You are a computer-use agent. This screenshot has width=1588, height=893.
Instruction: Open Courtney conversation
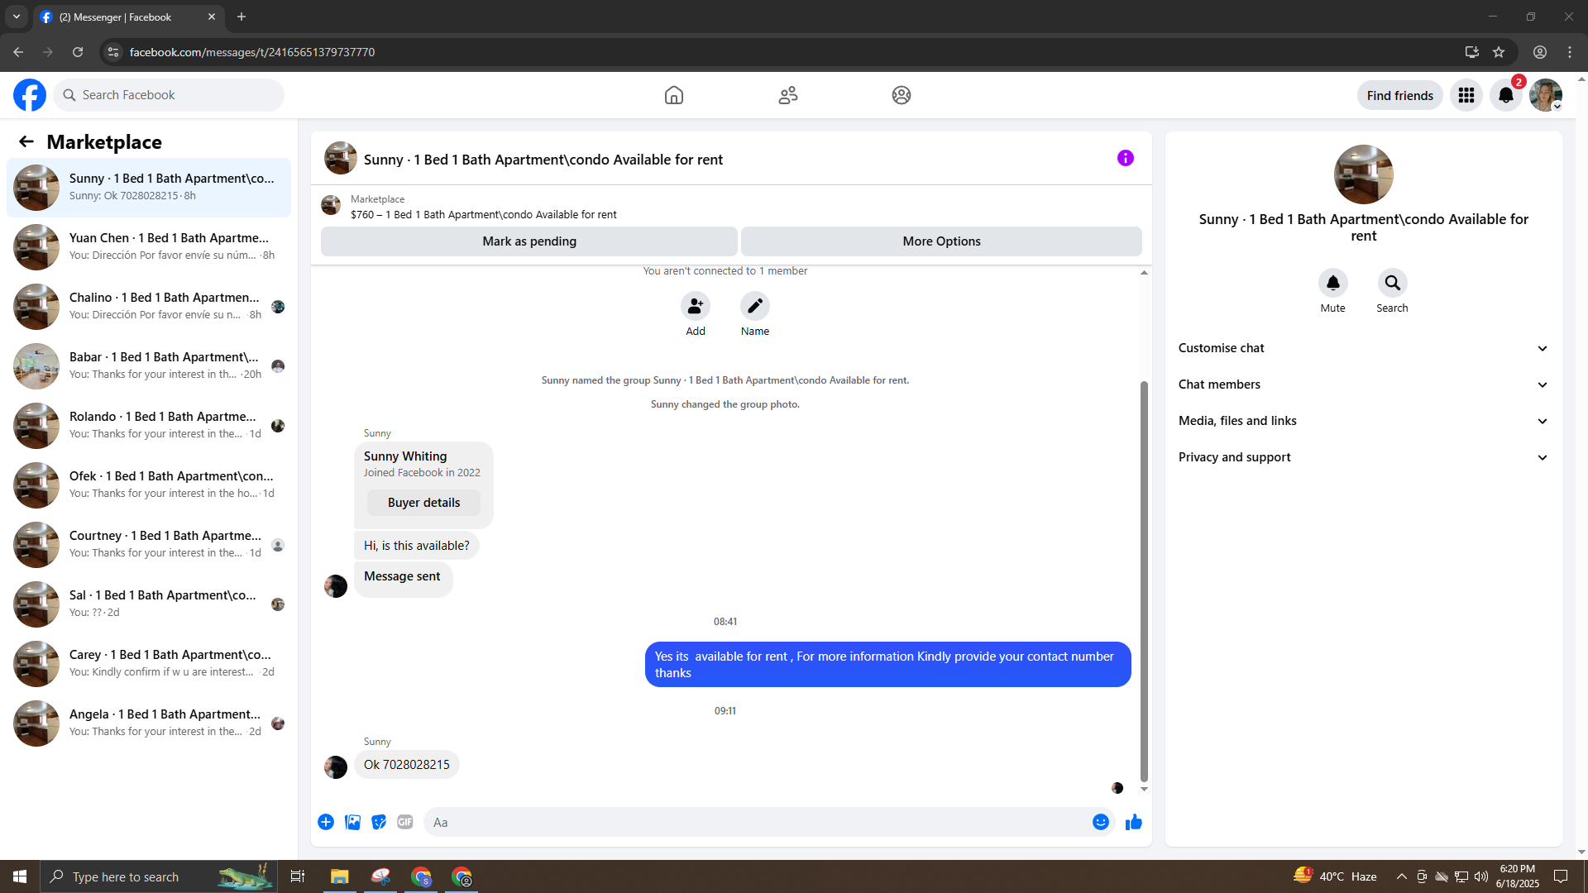coord(149,545)
